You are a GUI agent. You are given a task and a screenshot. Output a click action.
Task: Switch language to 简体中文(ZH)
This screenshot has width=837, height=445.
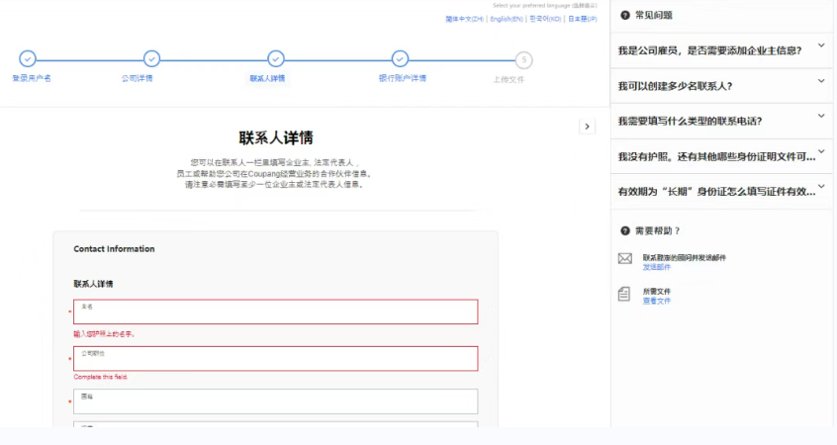tap(464, 19)
